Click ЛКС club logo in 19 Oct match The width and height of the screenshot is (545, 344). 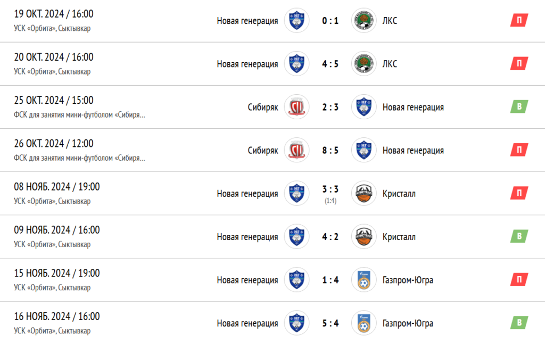pos(364,21)
